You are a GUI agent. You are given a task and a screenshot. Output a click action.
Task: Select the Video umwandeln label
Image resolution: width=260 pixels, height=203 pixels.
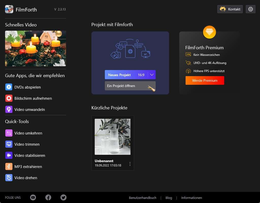click(29, 110)
